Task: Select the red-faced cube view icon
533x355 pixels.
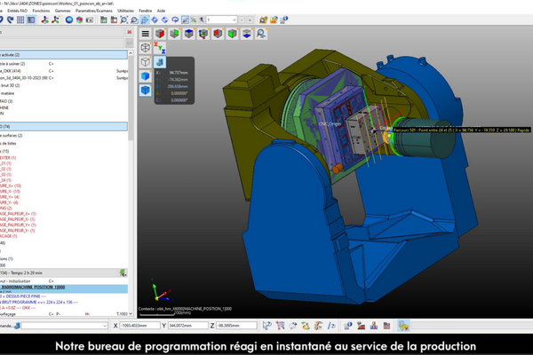Action: click(x=160, y=34)
